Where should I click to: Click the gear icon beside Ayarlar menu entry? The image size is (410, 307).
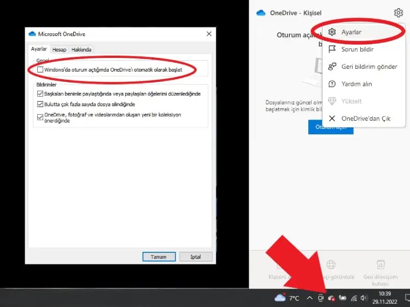[x=332, y=32]
